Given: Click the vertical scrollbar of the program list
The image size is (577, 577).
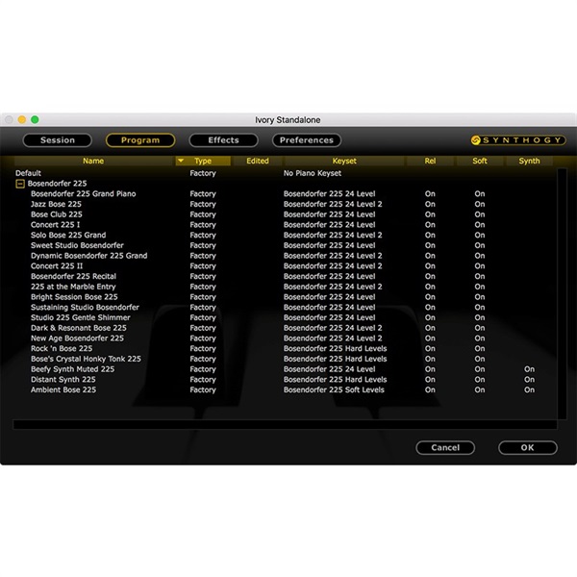Looking at the screenshot, I should coord(562,288).
